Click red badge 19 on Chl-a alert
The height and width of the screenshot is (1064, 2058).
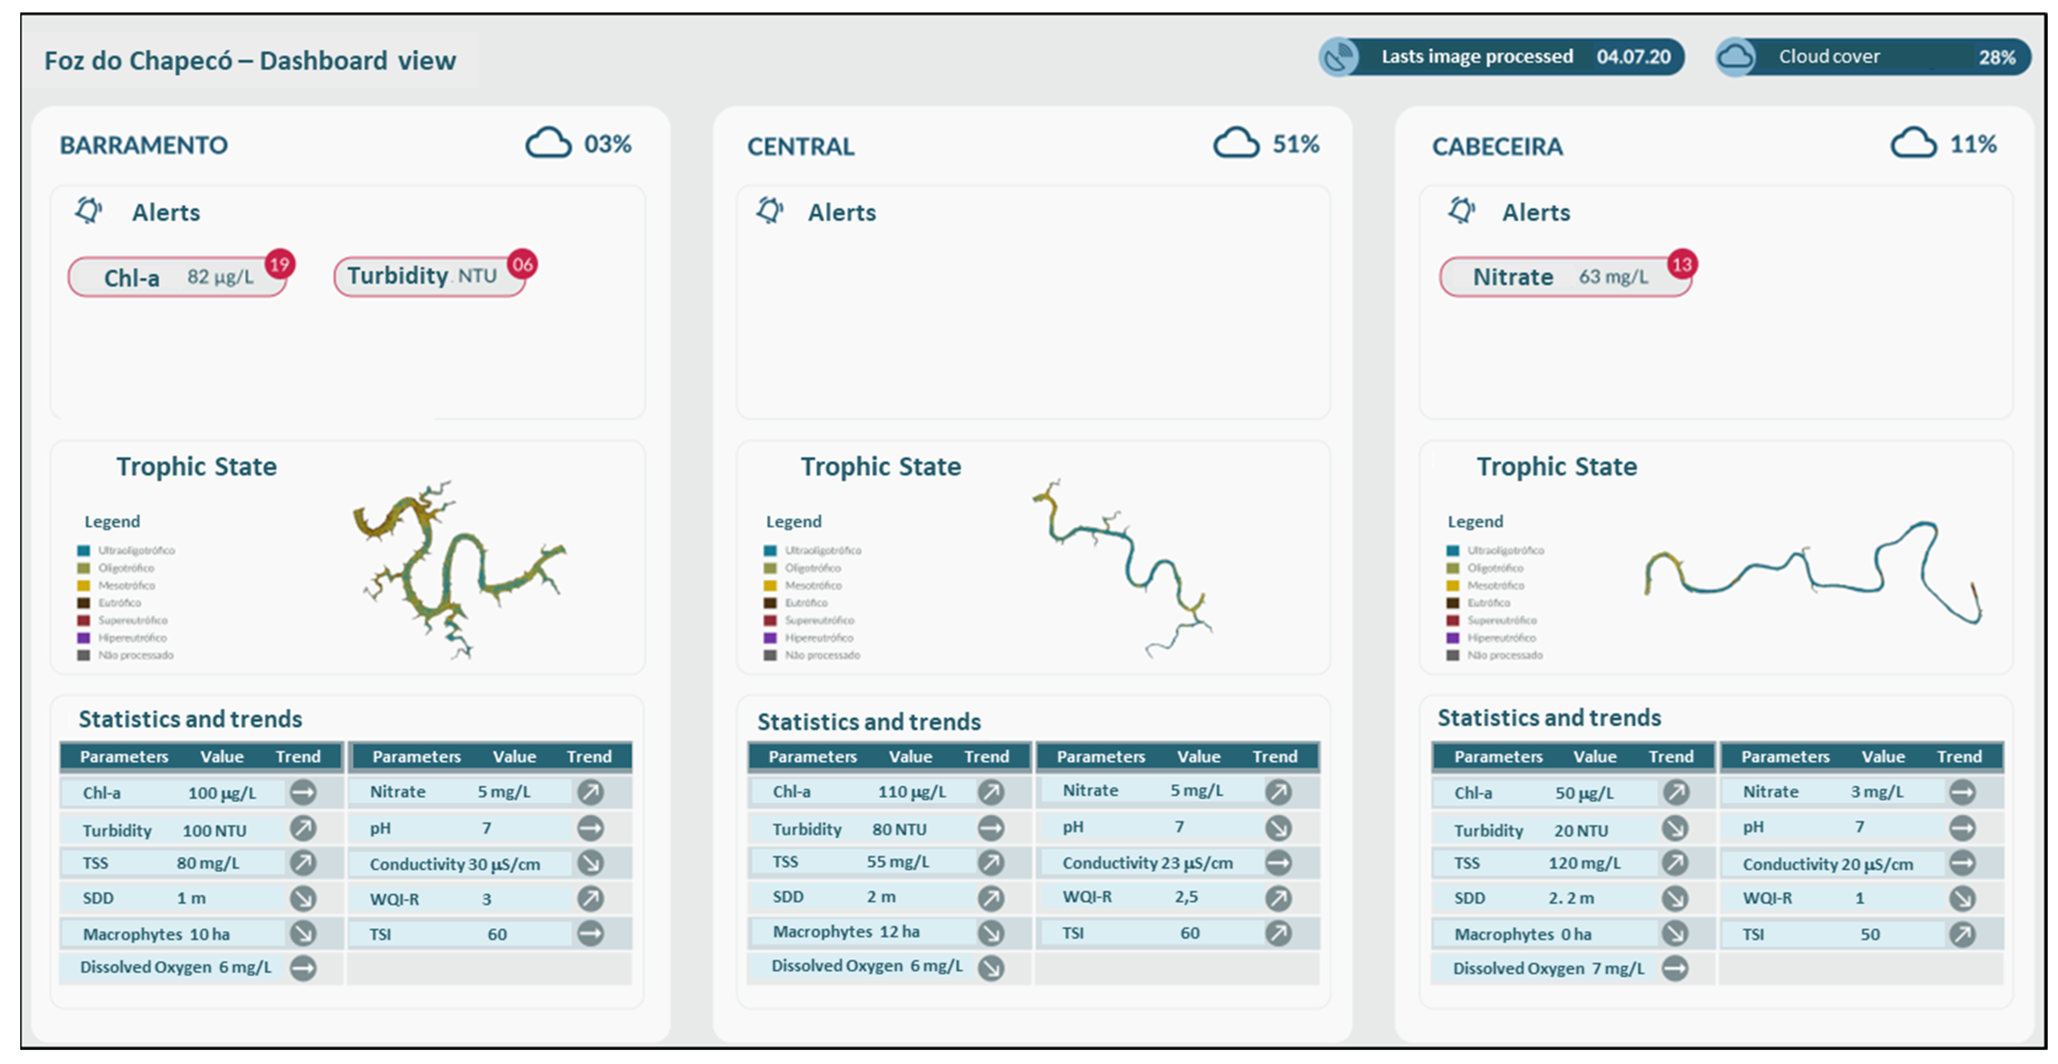279,264
